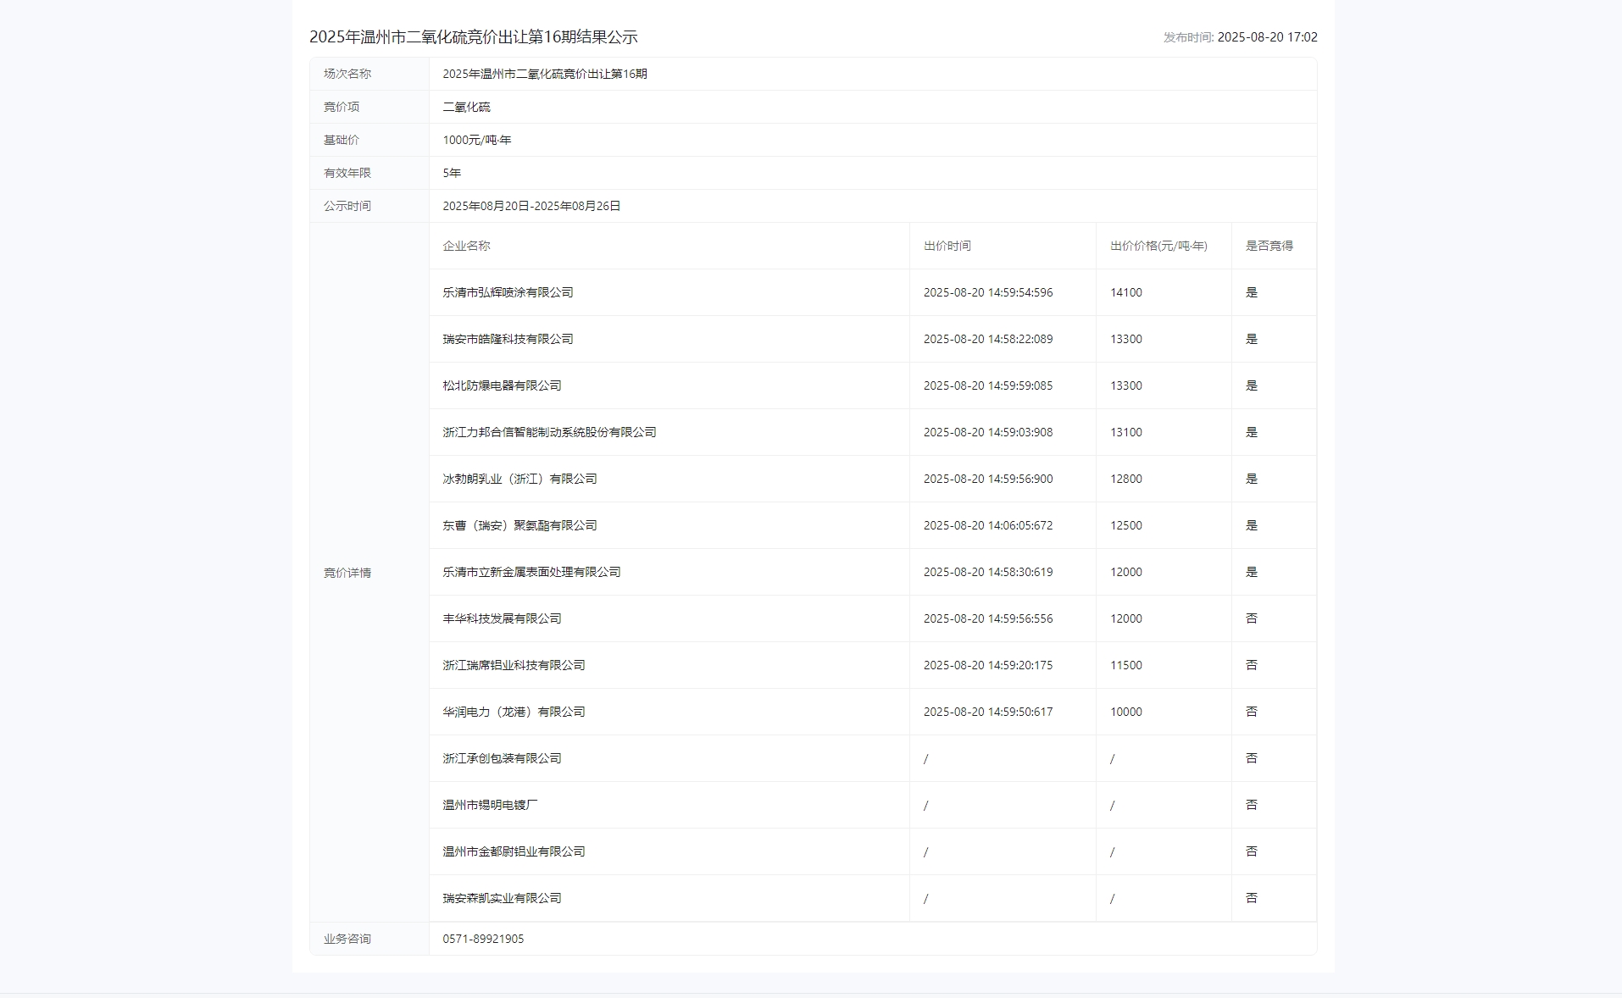Click bid price 12000 for 丰华科技发展
This screenshot has width=1622, height=998.
coord(1126,618)
